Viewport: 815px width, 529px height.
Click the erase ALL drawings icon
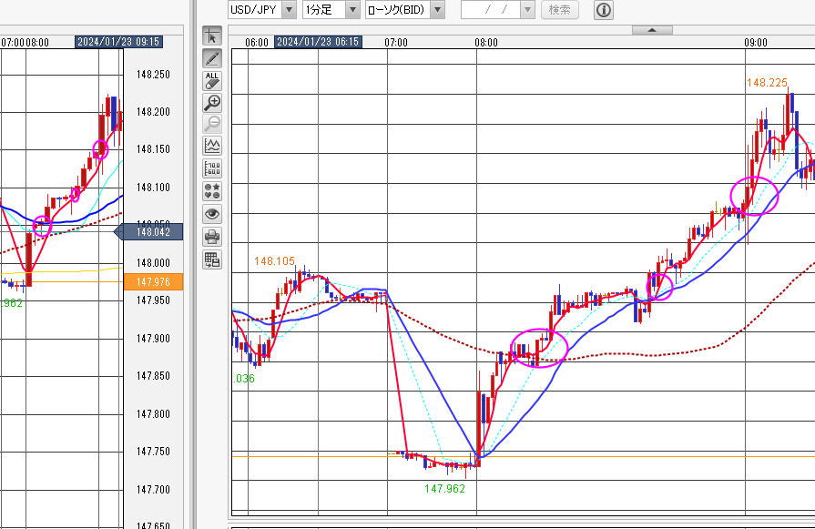pyautogui.click(x=212, y=80)
